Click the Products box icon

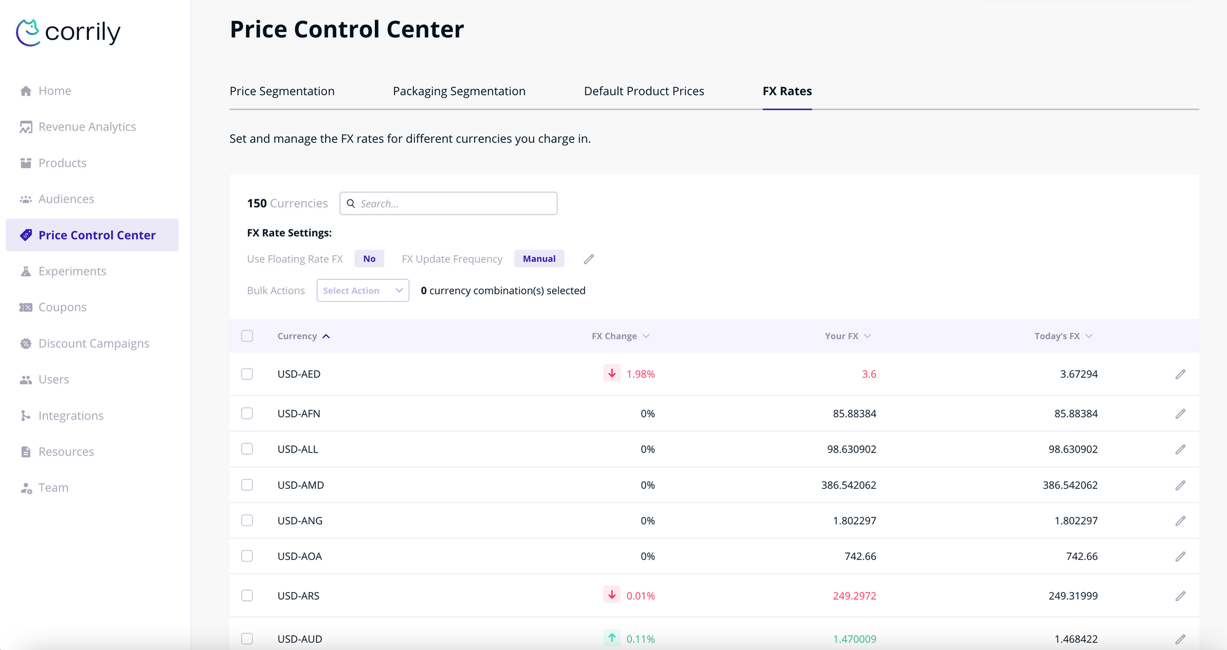26,163
